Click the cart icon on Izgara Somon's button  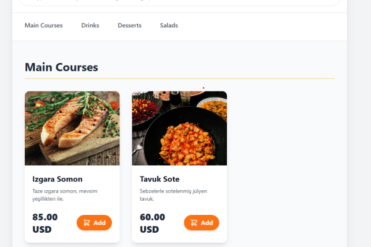click(x=87, y=223)
